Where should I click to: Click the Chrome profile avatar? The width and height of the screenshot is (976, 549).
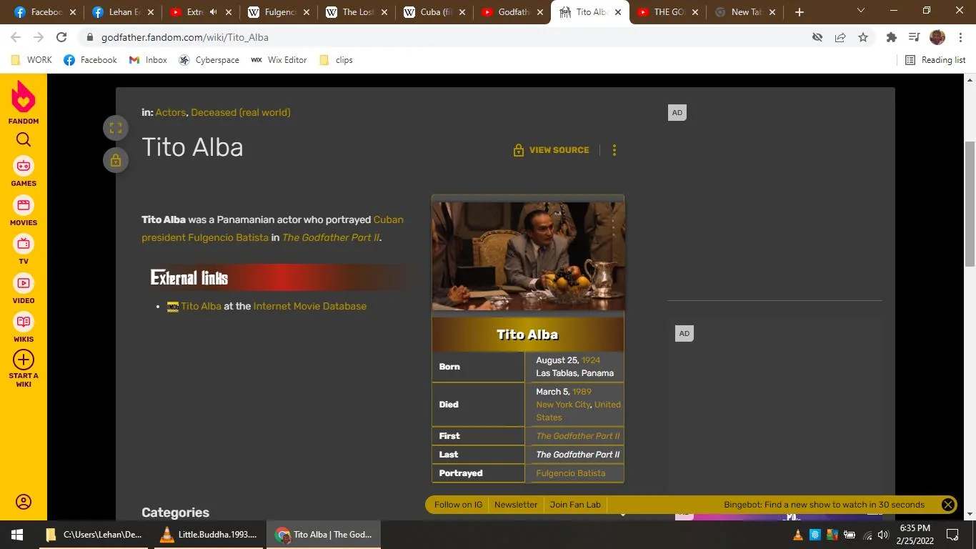937,37
